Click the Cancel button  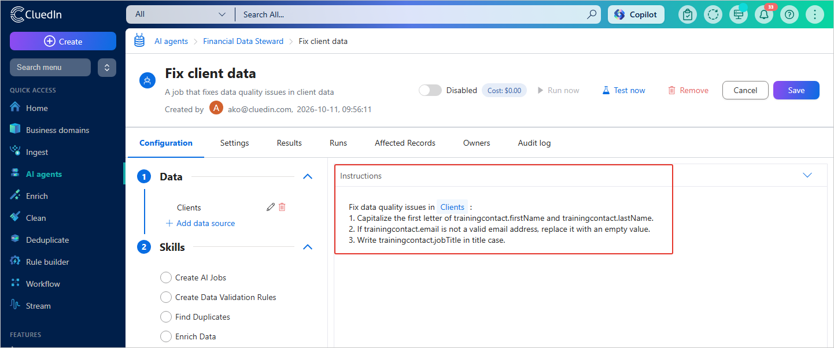pyautogui.click(x=745, y=90)
